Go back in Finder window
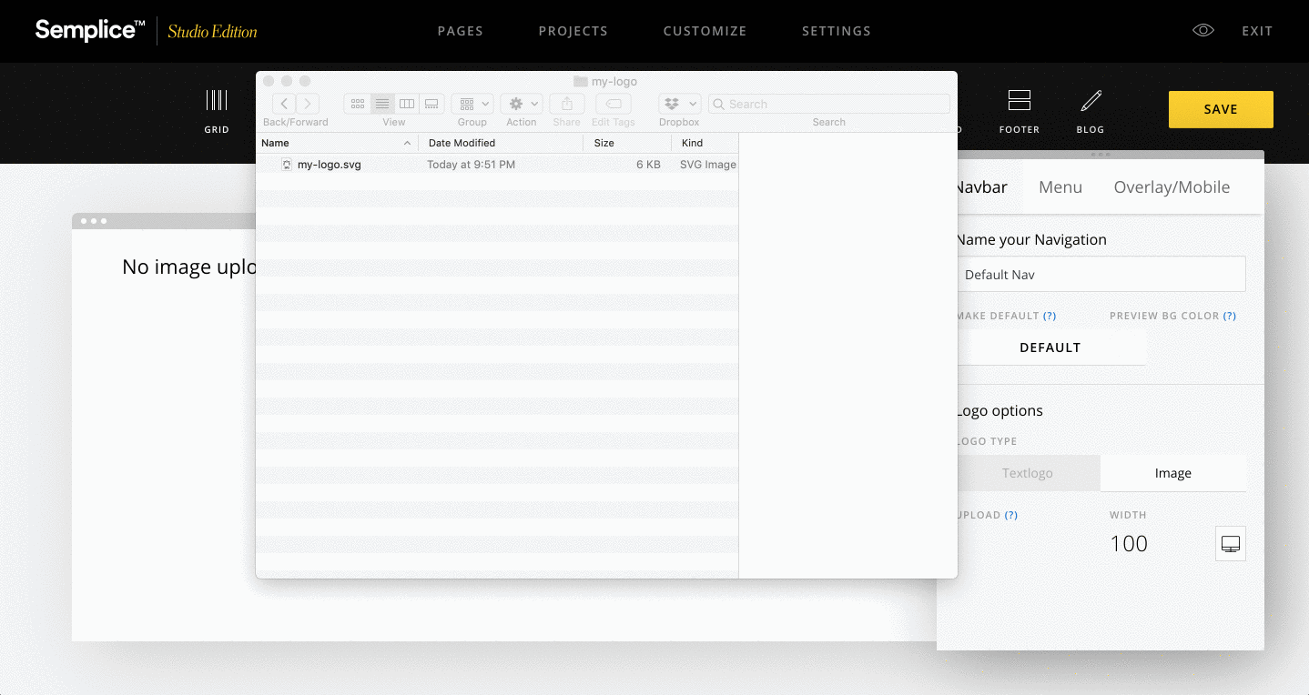This screenshot has width=1309, height=695. [x=284, y=104]
